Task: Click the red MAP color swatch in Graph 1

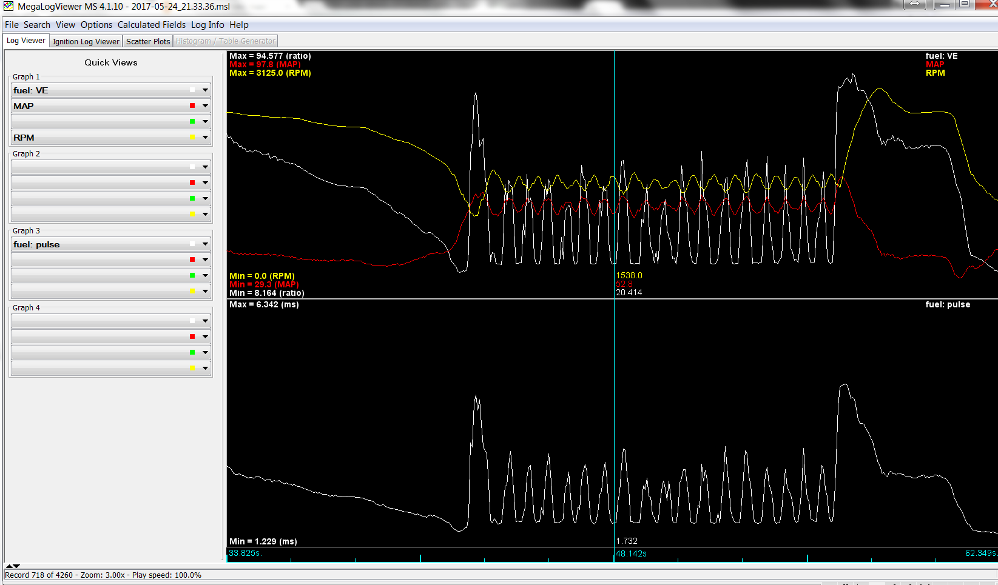Action: [192, 105]
